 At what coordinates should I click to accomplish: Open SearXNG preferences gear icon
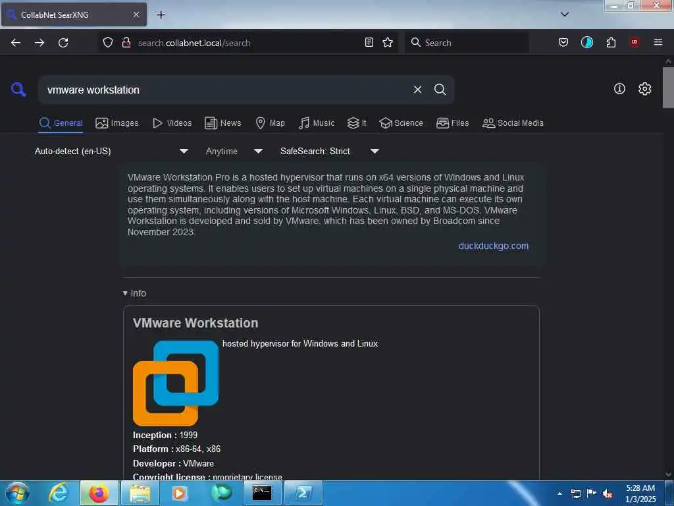[644, 89]
